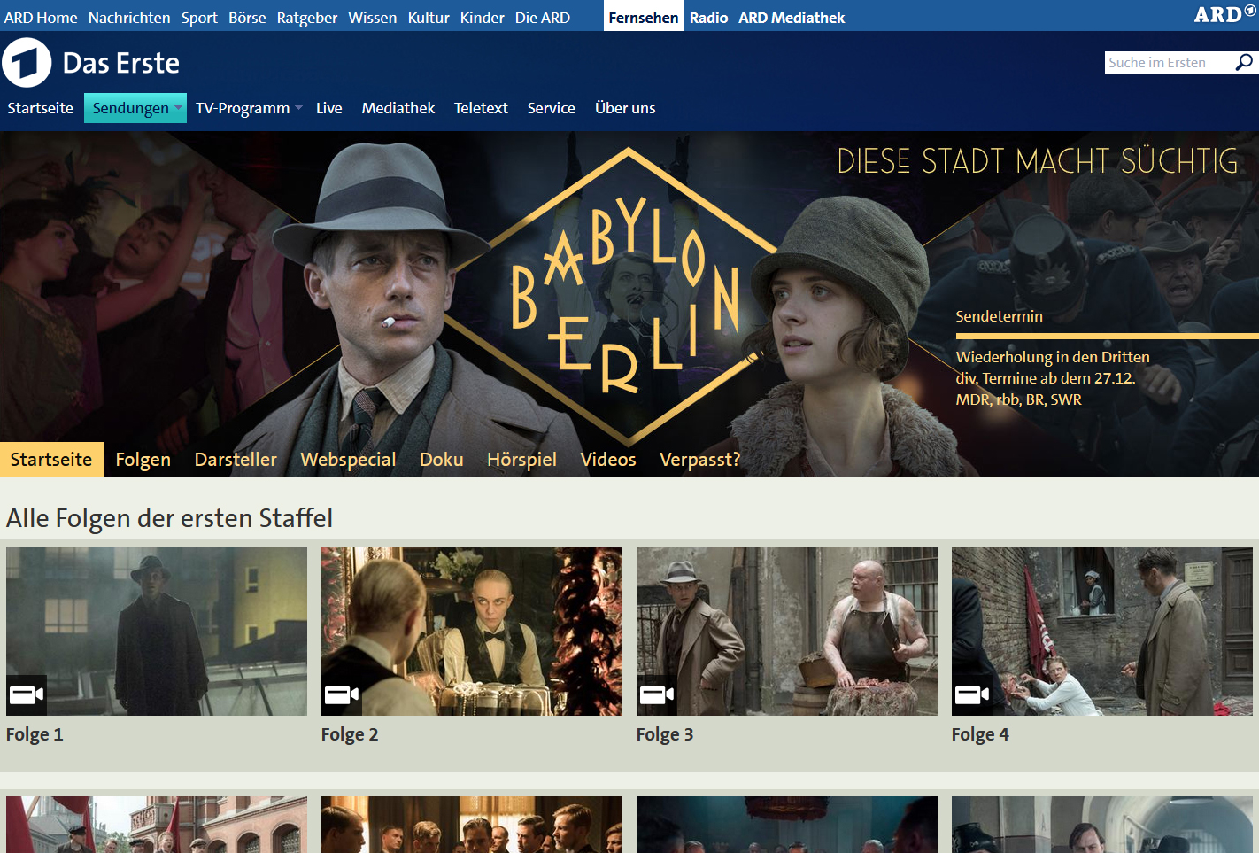Open Mediathek in main navigation
This screenshot has width=1259, height=853.
[x=398, y=108]
